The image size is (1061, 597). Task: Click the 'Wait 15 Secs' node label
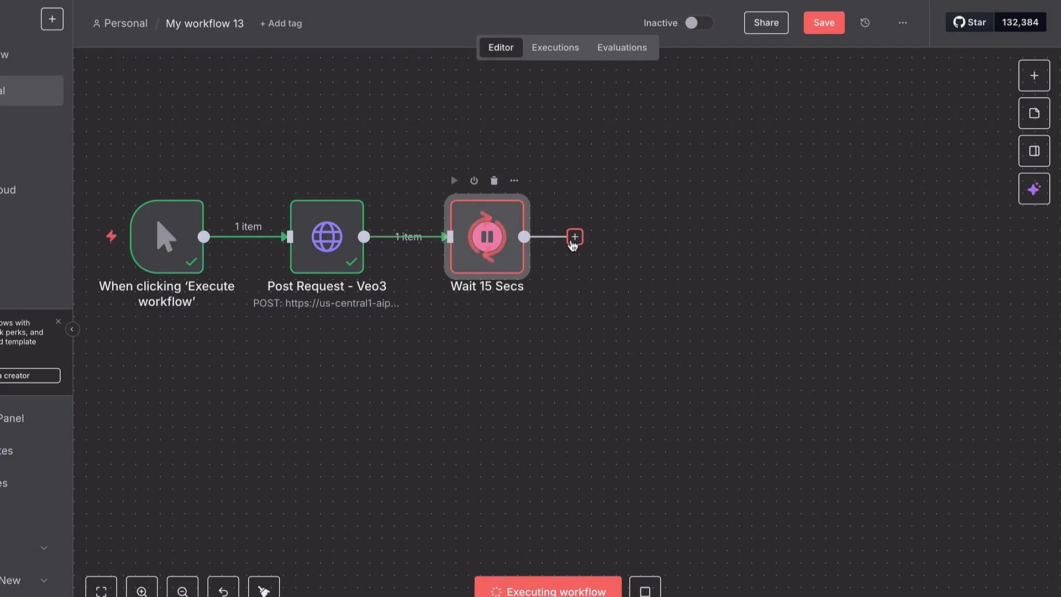[x=487, y=286]
